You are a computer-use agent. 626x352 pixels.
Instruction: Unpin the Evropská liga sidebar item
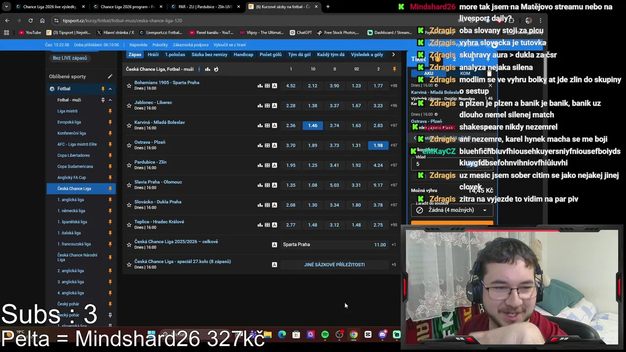(x=110, y=122)
